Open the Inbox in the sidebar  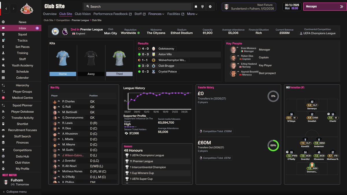tap(21, 28)
